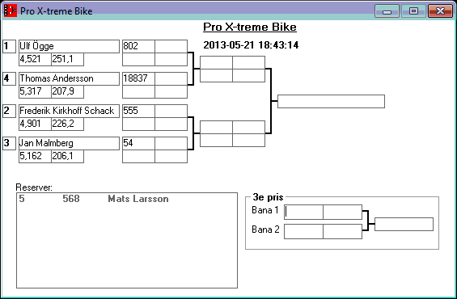
Task: Click empty result cell right of 18837
Action: click(171, 78)
